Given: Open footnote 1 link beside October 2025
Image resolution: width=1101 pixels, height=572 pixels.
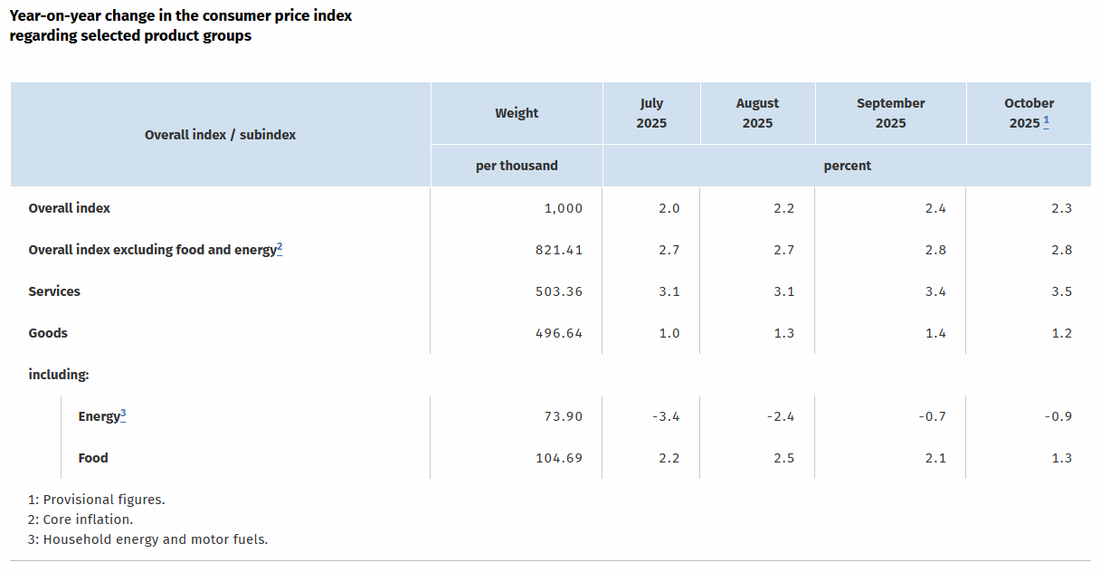Looking at the screenshot, I should pos(1046,120).
